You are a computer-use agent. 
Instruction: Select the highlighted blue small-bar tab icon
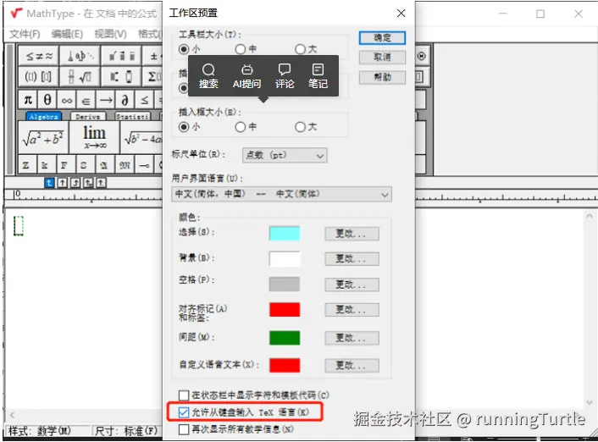tap(49, 183)
